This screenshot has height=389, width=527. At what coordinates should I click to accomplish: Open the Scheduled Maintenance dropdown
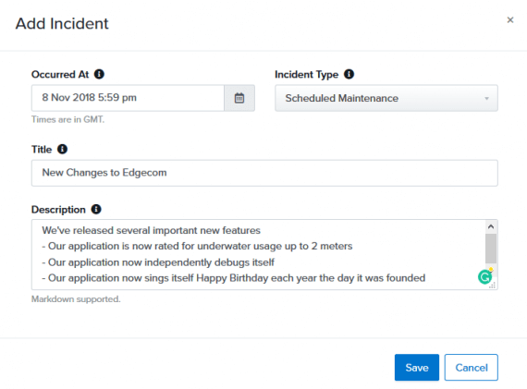(386, 98)
